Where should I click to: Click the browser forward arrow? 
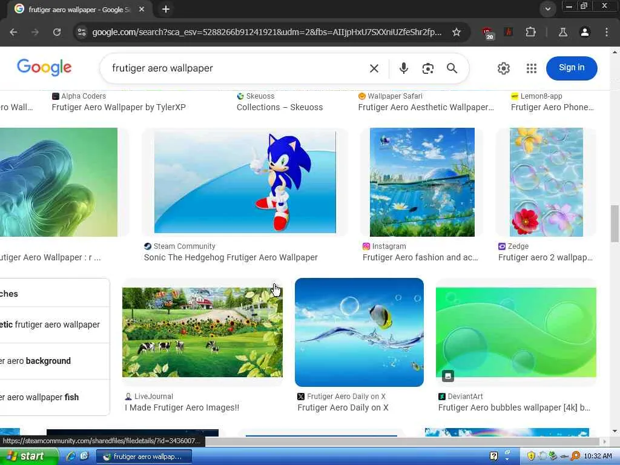35,32
